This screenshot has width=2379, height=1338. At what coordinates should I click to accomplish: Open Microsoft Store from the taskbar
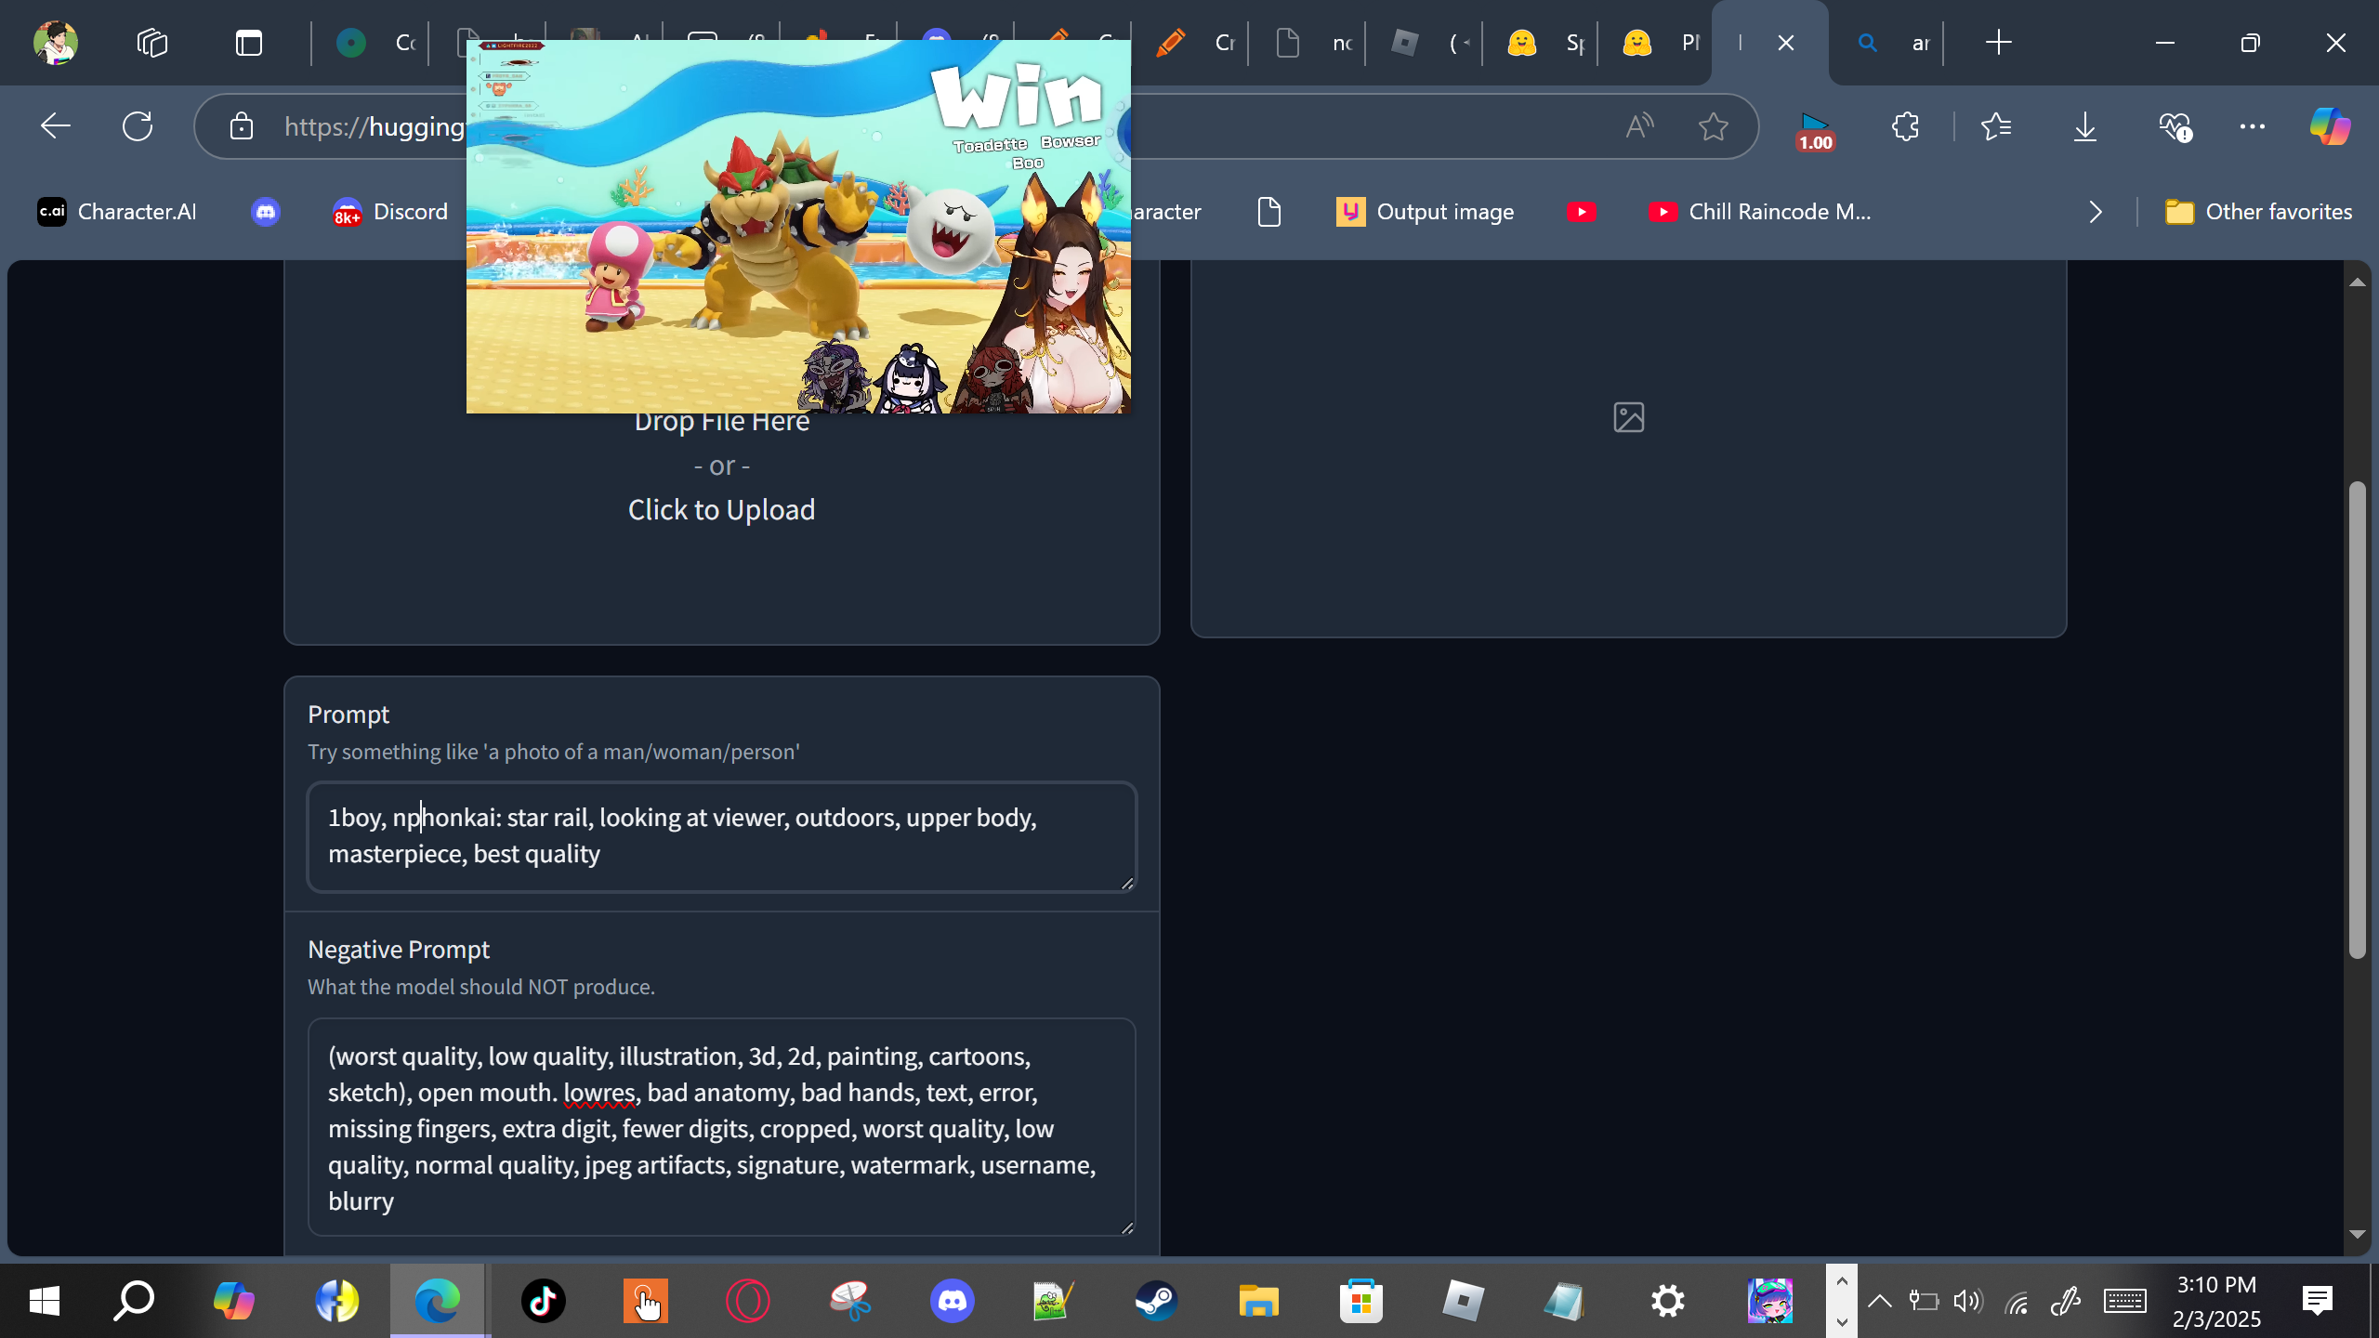(x=1361, y=1301)
